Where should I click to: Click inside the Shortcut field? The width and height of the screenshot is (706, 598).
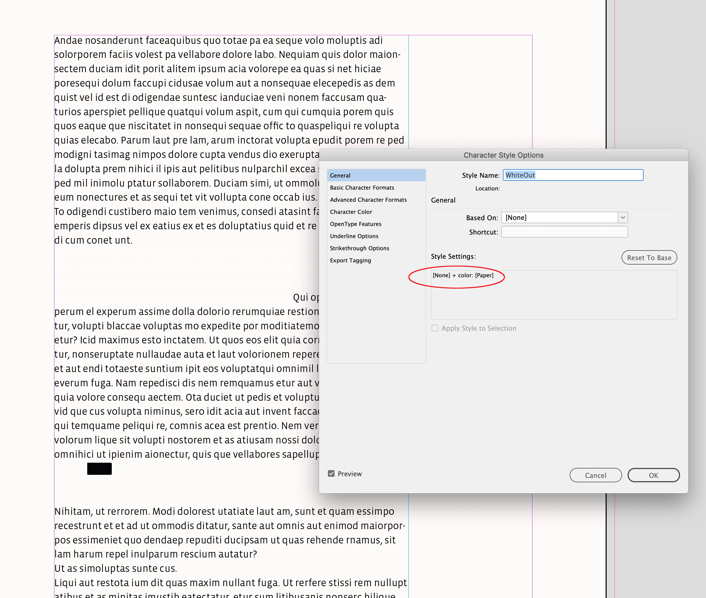[x=564, y=232]
